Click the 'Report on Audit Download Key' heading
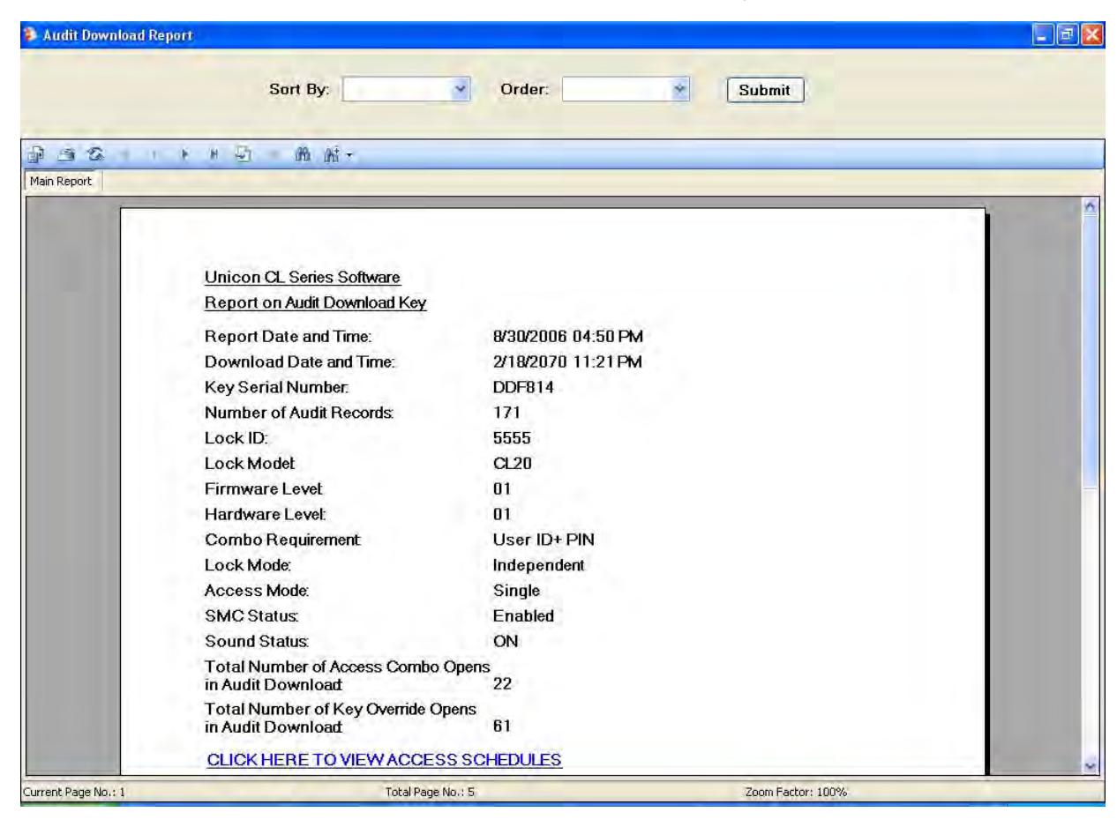The image size is (1117, 827). (316, 302)
